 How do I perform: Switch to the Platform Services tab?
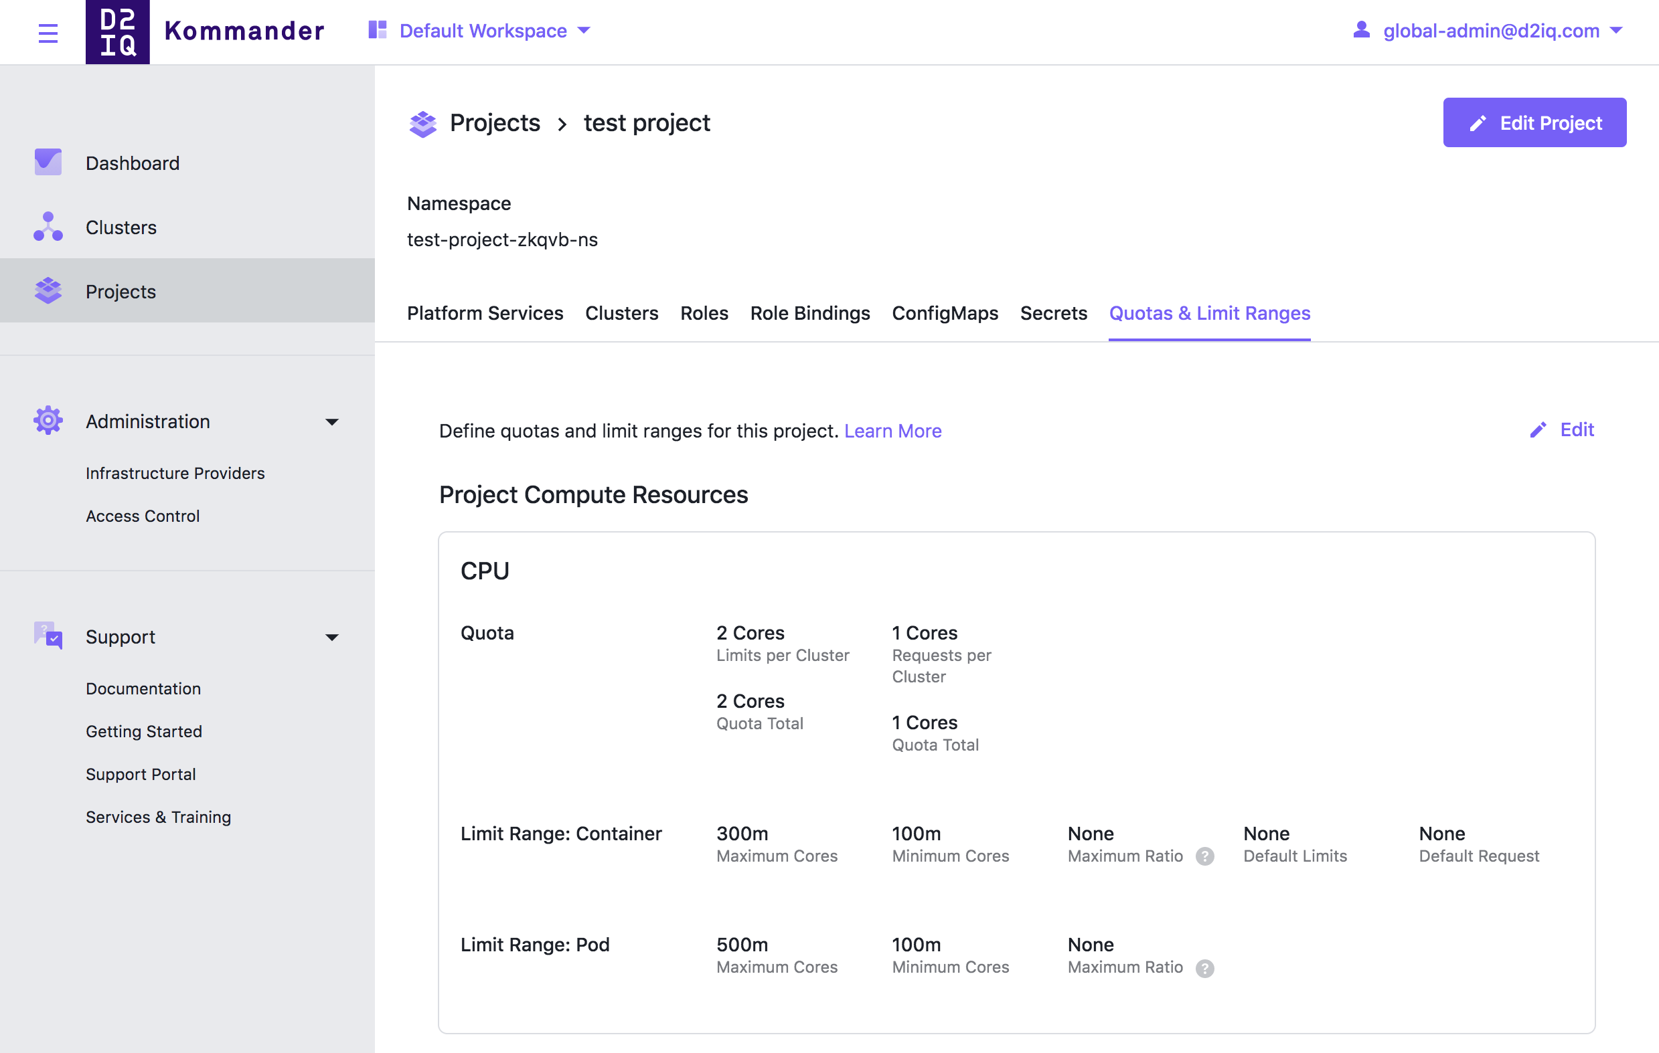coord(485,313)
